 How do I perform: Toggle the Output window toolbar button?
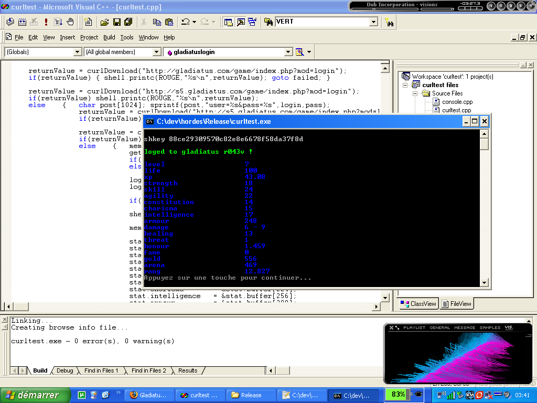tap(240, 22)
